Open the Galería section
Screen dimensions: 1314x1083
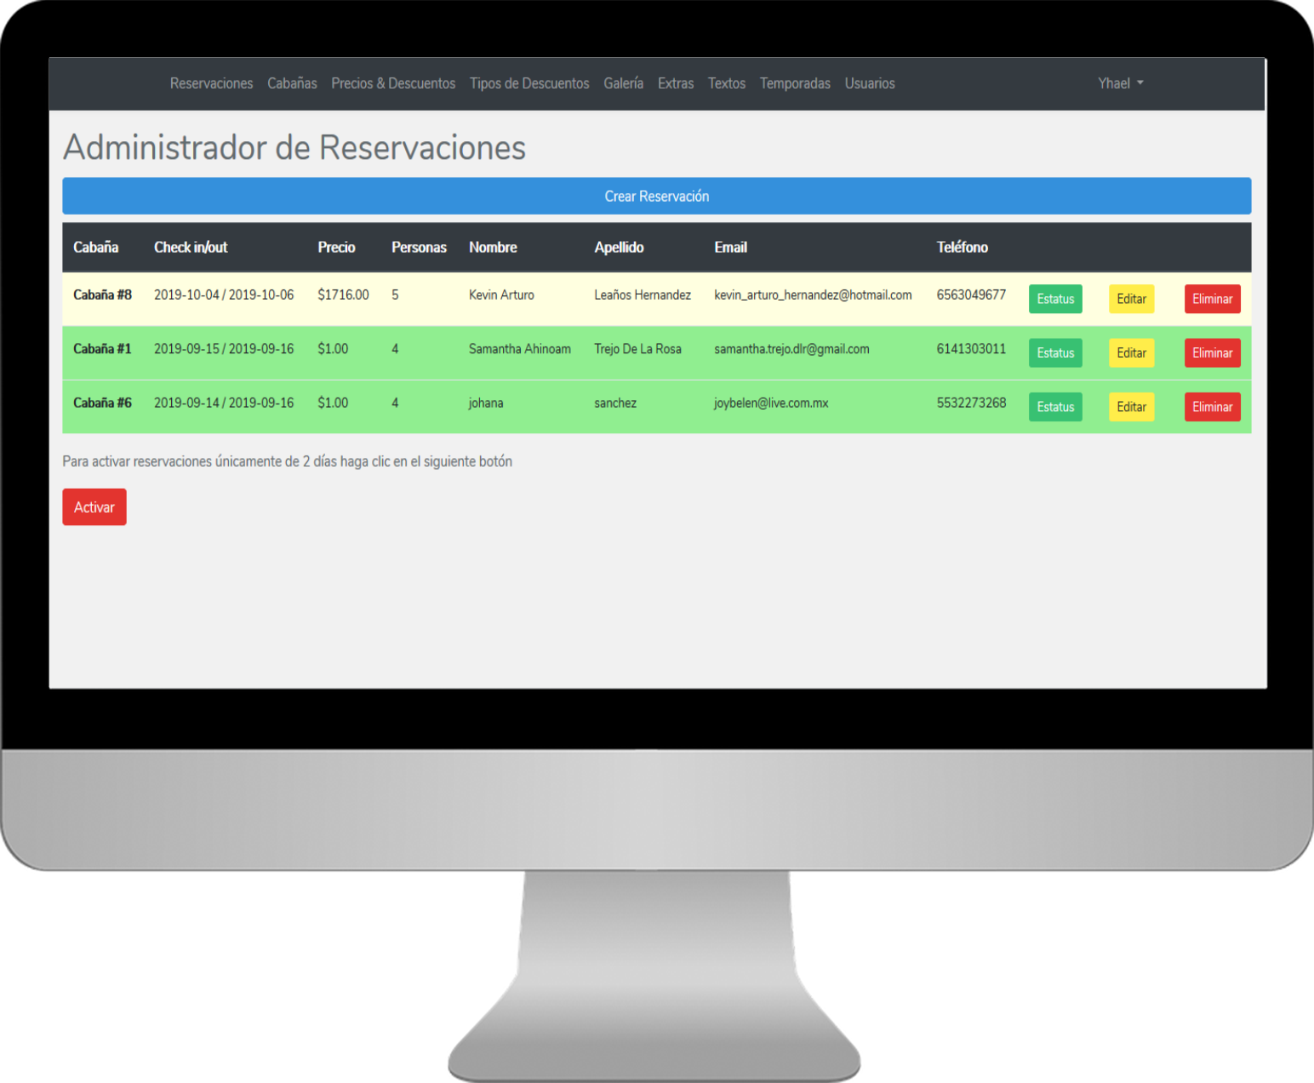(623, 83)
